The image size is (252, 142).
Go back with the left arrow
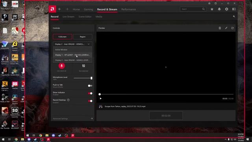(x=59, y=9)
